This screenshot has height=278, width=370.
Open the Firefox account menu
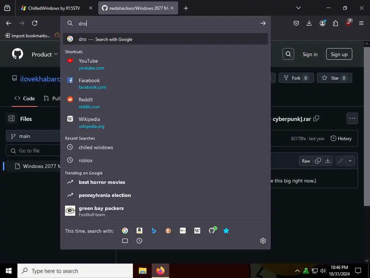(322, 23)
